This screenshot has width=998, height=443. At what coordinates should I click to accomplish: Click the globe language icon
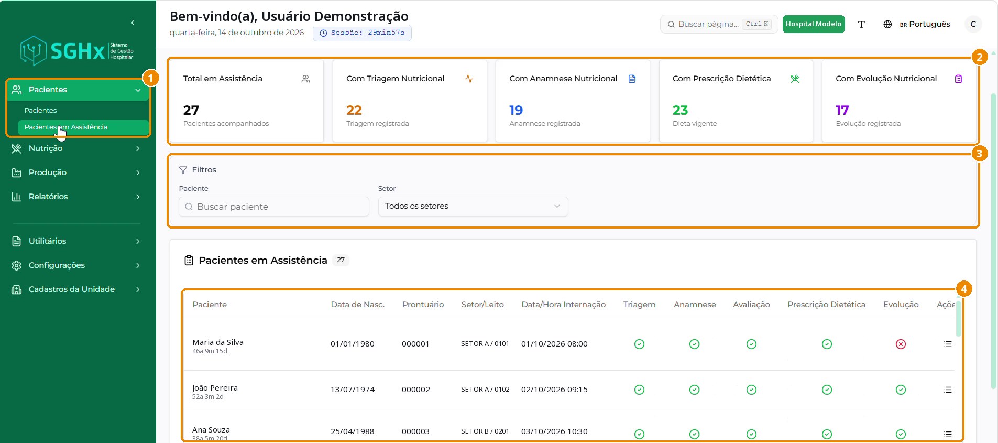(x=887, y=24)
